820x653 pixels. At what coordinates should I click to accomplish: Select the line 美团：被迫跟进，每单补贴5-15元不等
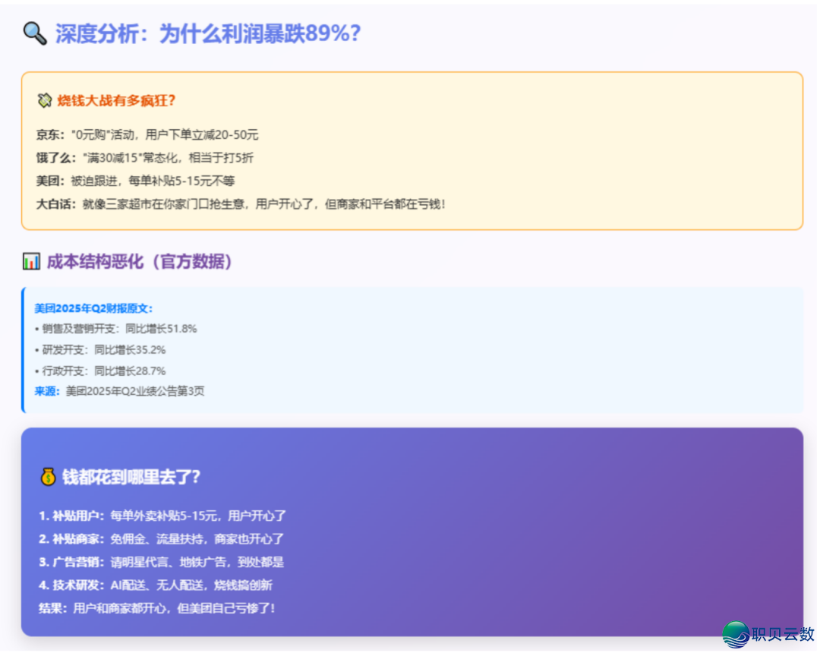pyautogui.click(x=135, y=181)
